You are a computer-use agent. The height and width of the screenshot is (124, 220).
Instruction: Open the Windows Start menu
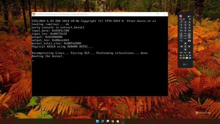point(97,121)
